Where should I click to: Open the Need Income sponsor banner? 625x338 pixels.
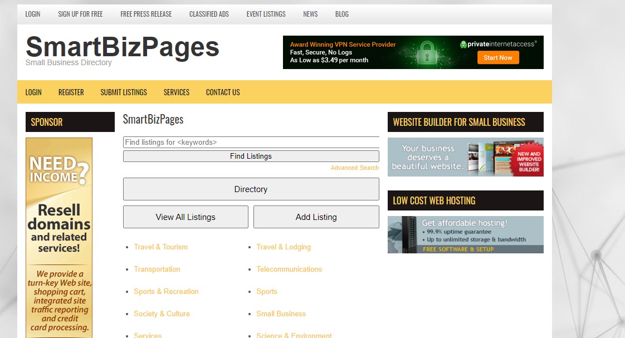click(x=59, y=237)
